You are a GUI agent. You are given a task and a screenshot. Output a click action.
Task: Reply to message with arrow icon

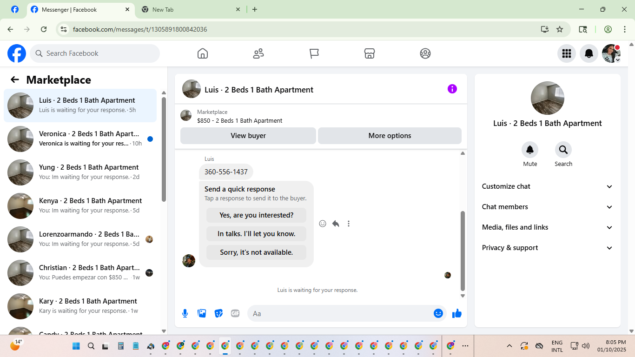pyautogui.click(x=336, y=224)
